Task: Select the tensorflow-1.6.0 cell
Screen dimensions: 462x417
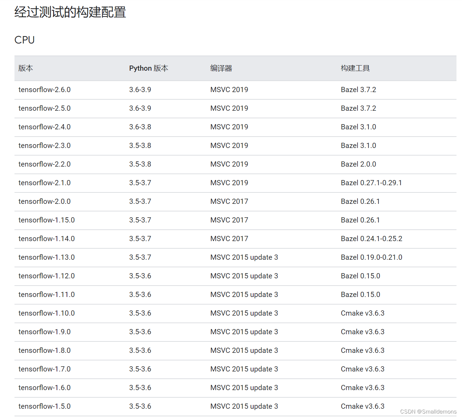Action: [45, 388]
